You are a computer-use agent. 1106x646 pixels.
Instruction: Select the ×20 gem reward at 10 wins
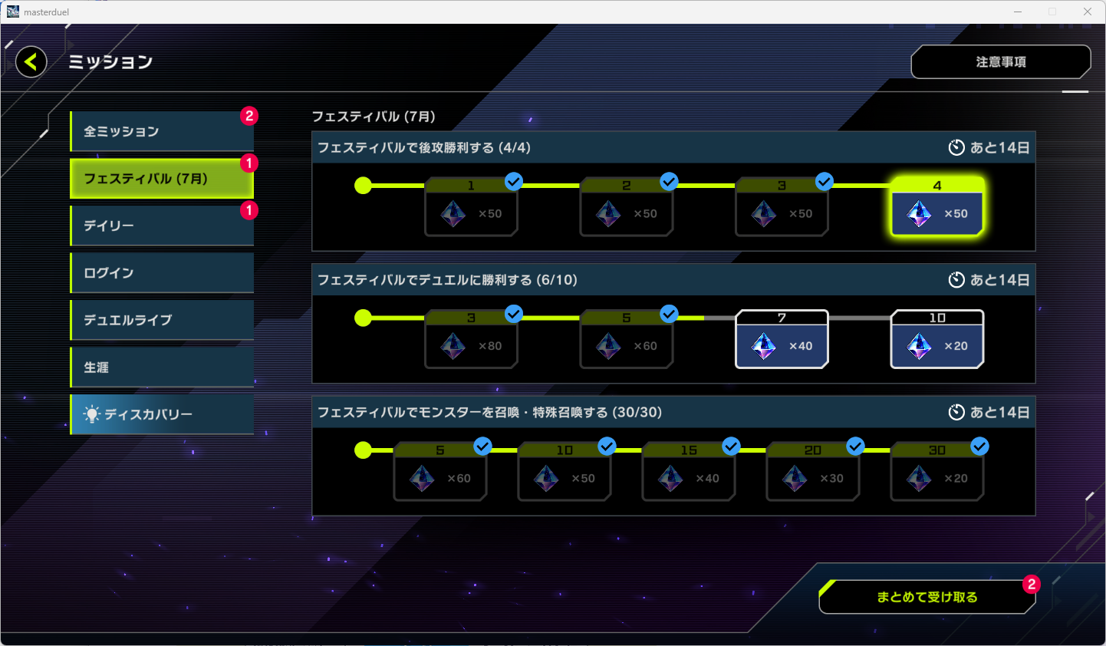936,339
